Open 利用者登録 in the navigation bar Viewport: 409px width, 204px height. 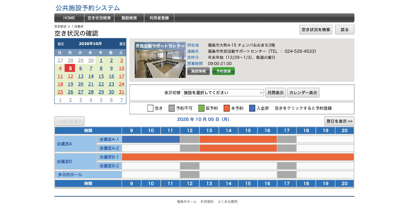click(x=159, y=18)
